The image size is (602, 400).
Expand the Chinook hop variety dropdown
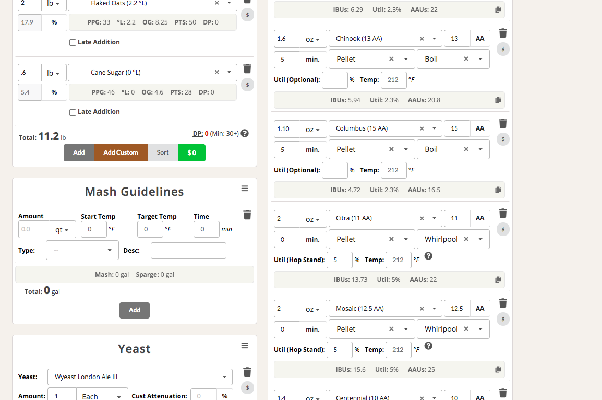[434, 39]
